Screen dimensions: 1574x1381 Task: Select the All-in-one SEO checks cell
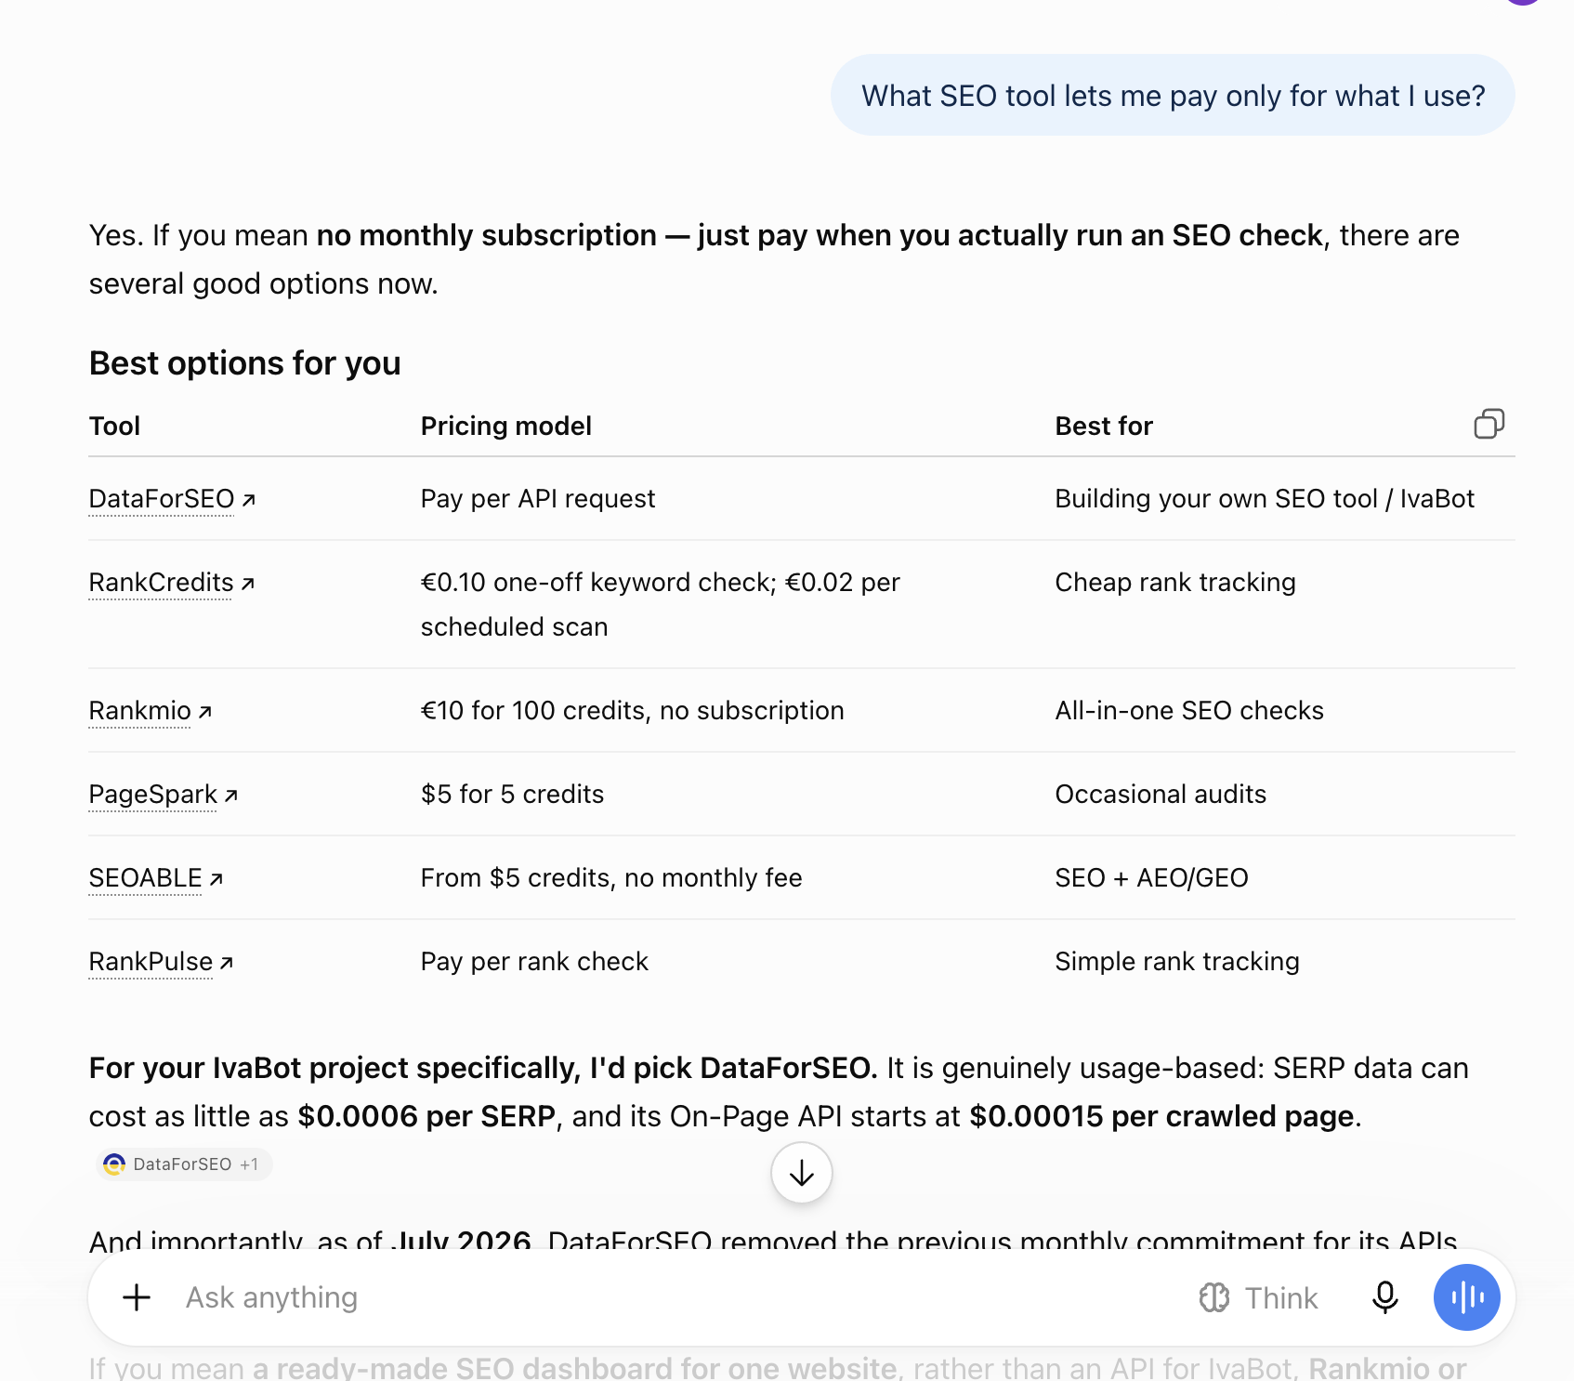pos(1189,711)
